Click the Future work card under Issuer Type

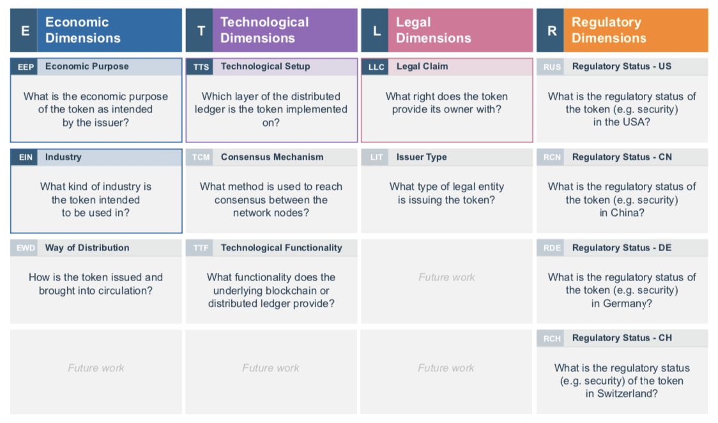[x=447, y=281]
